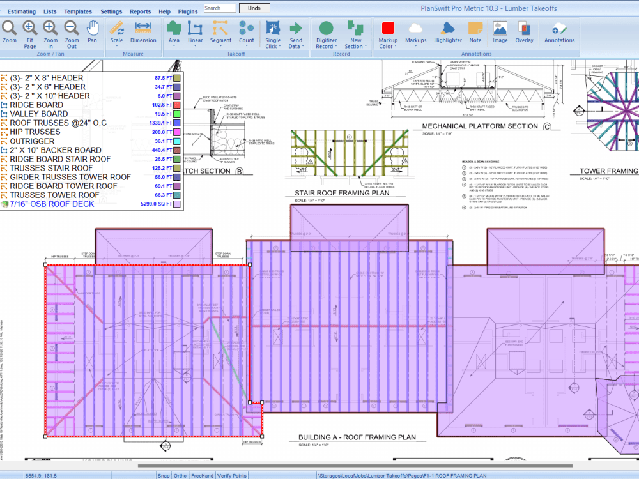Enable Snap in the status bar
Screen dimensions: 639x479
point(164,475)
